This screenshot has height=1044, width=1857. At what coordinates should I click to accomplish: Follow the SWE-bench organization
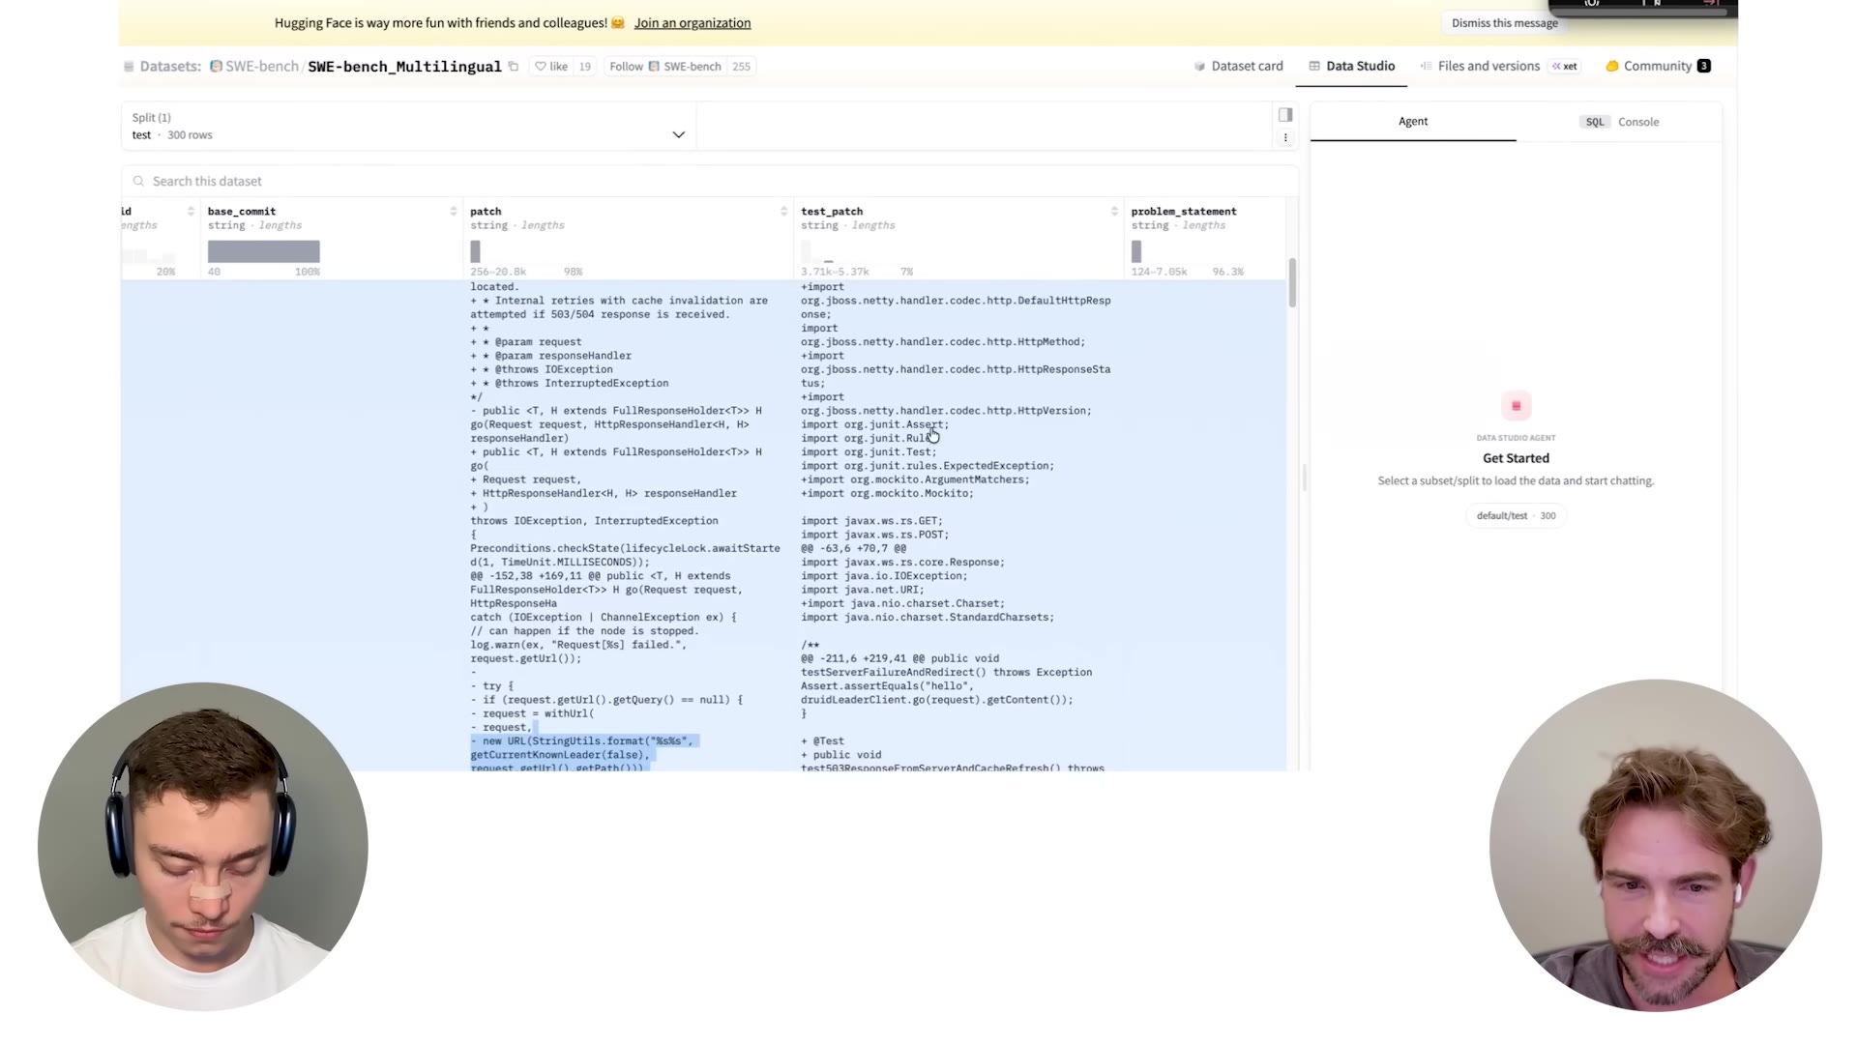[665, 67]
